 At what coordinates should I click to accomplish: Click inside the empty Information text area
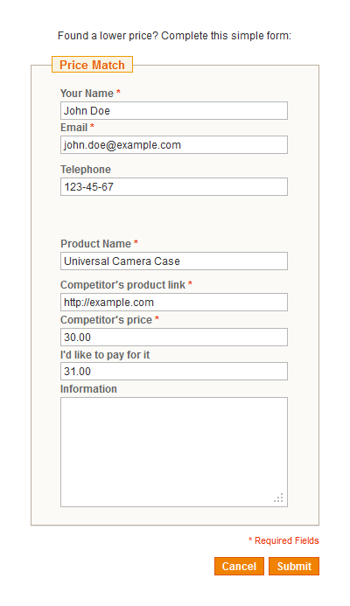click(174, 452)
